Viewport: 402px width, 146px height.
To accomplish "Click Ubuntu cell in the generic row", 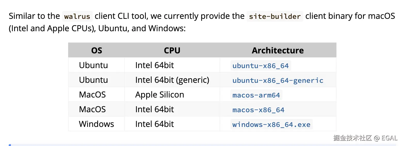I will 93,80.
